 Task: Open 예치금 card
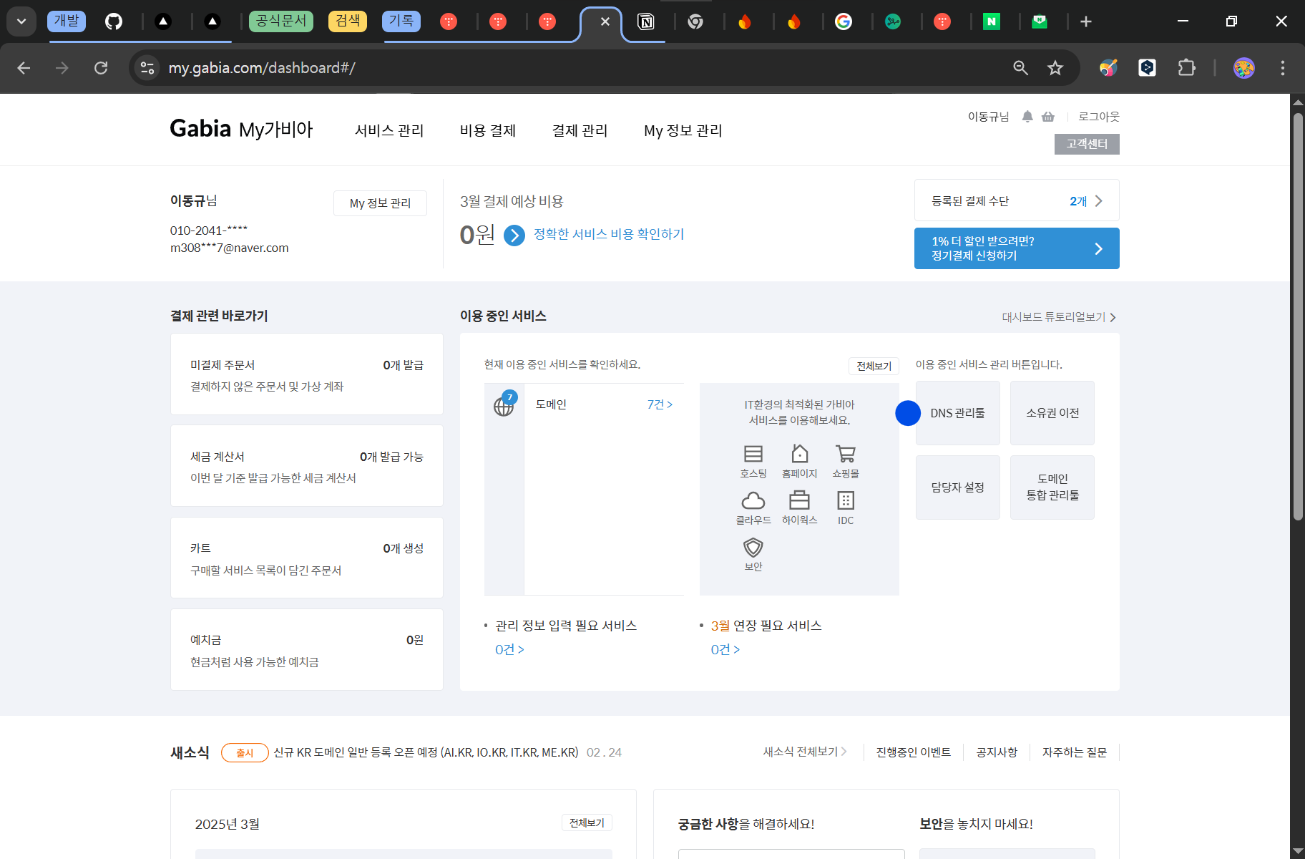[307, 649]
